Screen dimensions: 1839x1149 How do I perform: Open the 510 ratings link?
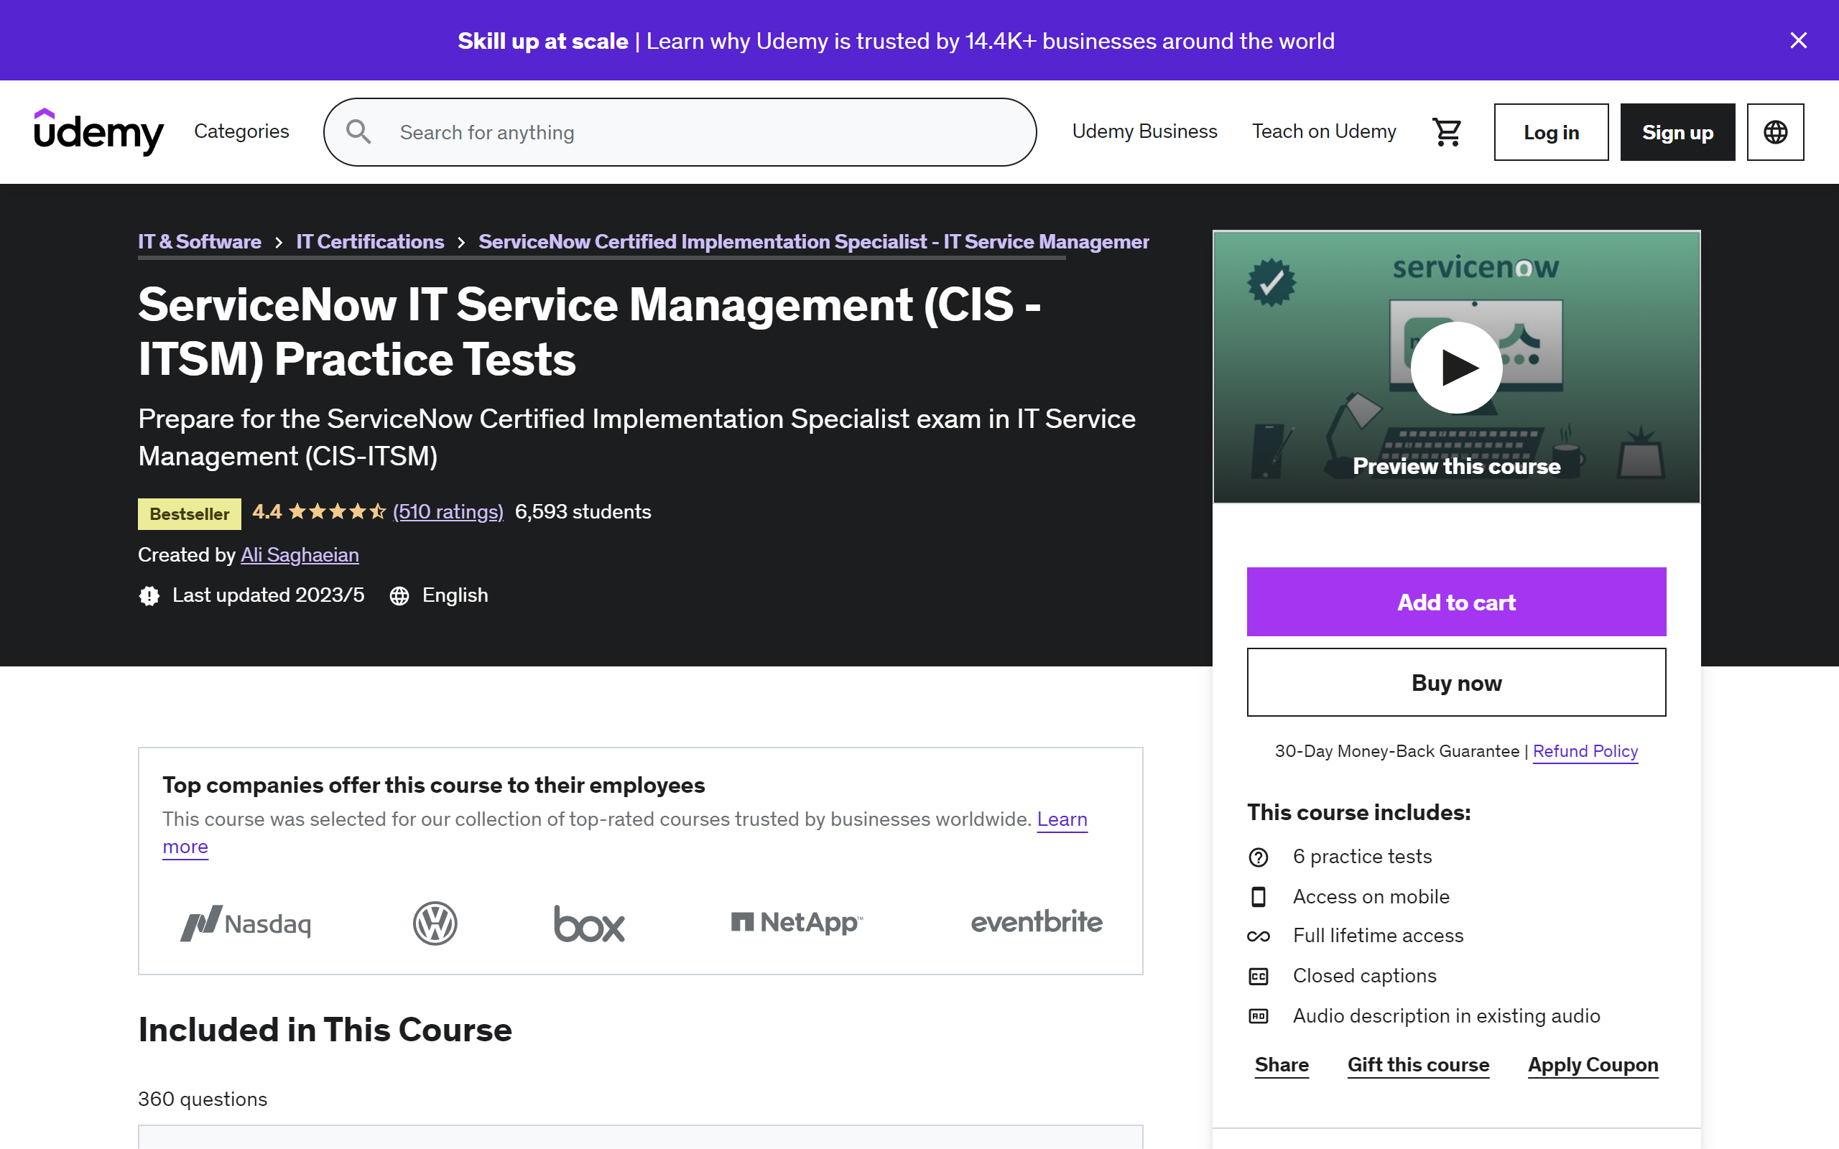click(x=448, y=511)
